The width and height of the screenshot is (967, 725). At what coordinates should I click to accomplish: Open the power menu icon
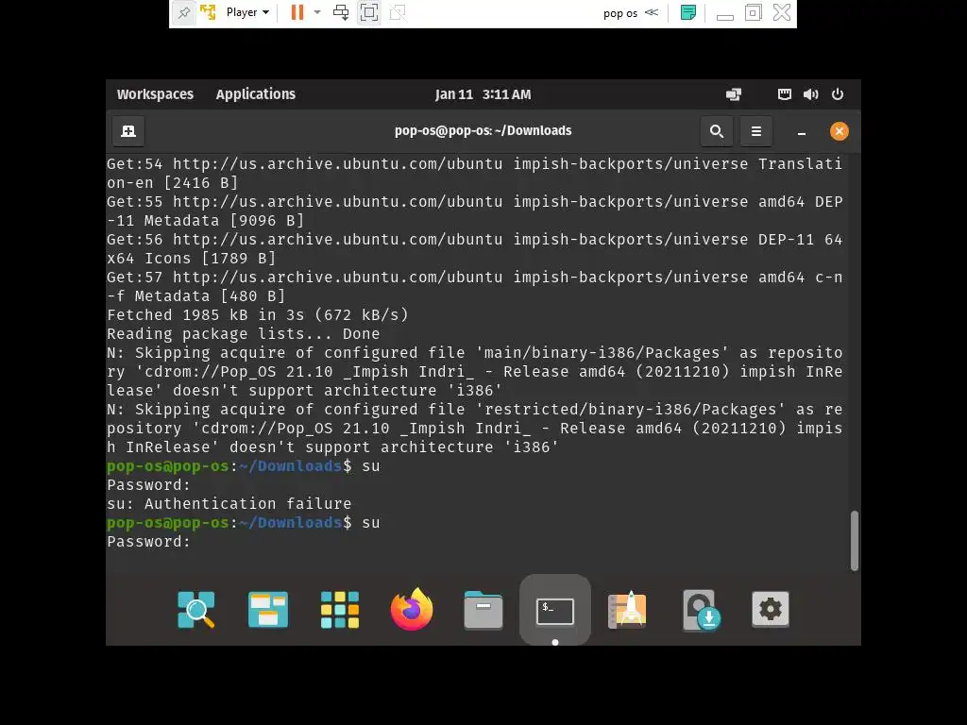[838, 94]
